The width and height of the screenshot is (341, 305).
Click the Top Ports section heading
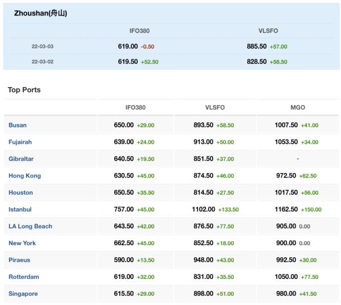click(x=24, y=90)
